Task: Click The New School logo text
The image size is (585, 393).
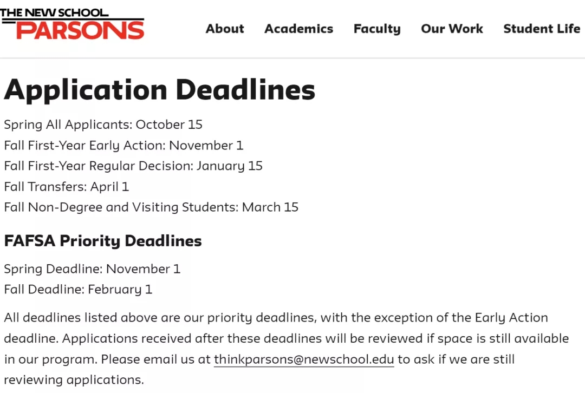Action: [54, 12]
